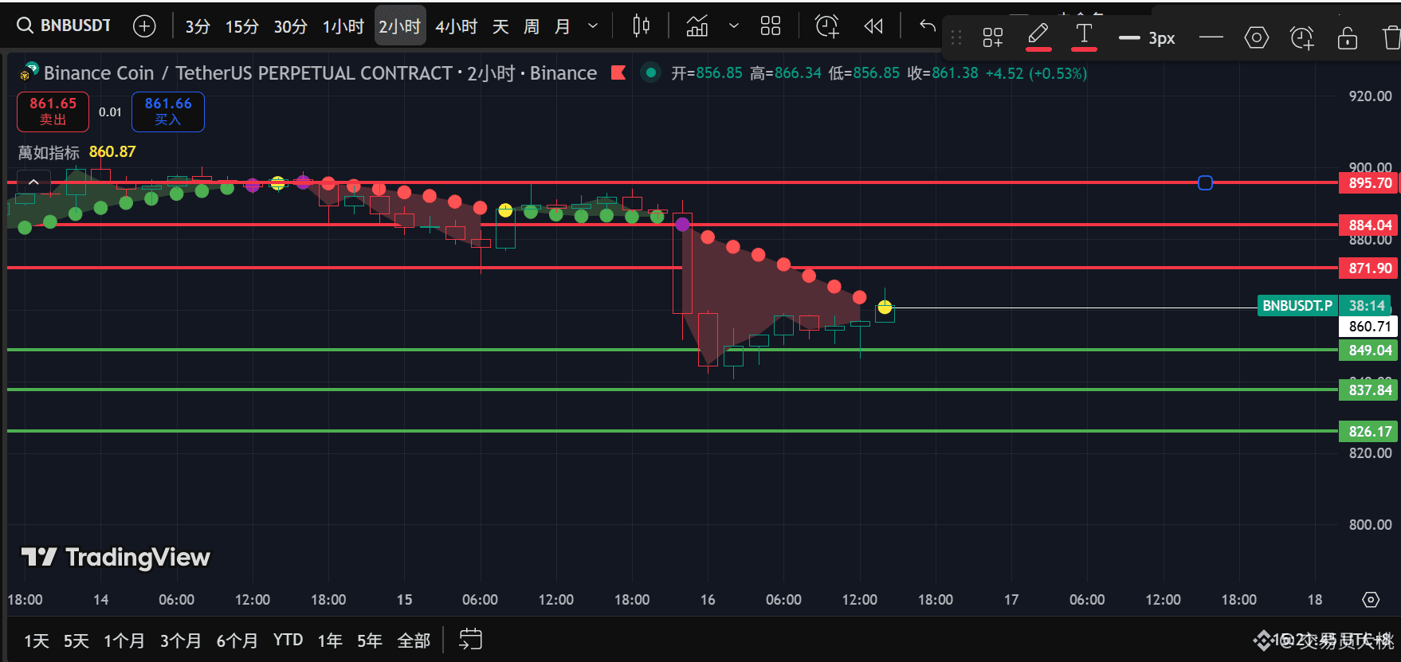Open price scale settings gear in the corner
This screenshot has width=1401, height=662.
(1371, 600)
